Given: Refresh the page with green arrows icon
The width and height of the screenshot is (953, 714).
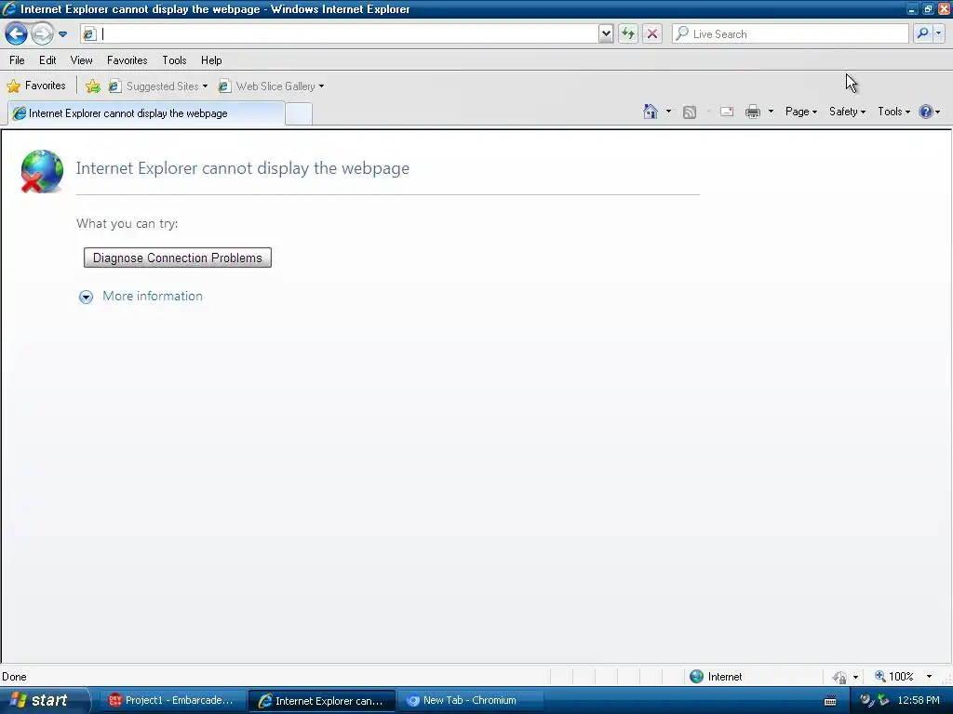Looking at the screenshot, I should [628, 34].
